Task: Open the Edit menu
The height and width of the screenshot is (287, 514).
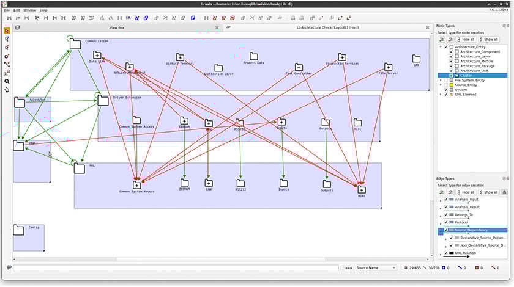Action: click(x=17, y=10)
